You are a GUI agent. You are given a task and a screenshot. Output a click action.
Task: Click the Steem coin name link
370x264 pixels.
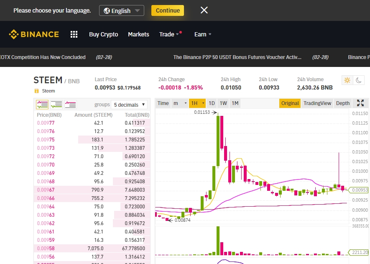48,91
